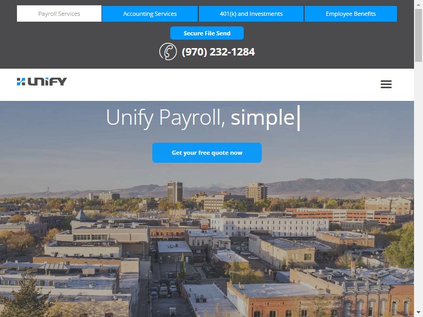Click the Secure File Send button
Viewport: 423px width, 317px height.
(x=207, y=33)
